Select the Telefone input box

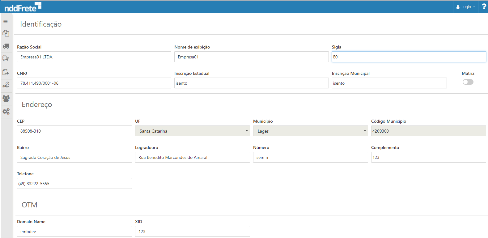74,184
